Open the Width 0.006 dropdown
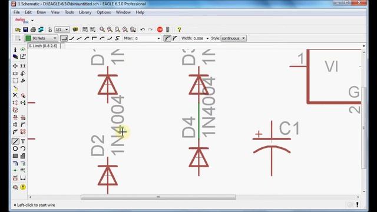Image resolution: width=377 pixels, height=212 pixels. click(x=207, y=38)
